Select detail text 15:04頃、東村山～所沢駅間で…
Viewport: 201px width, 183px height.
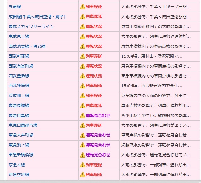tap(152, 56)
